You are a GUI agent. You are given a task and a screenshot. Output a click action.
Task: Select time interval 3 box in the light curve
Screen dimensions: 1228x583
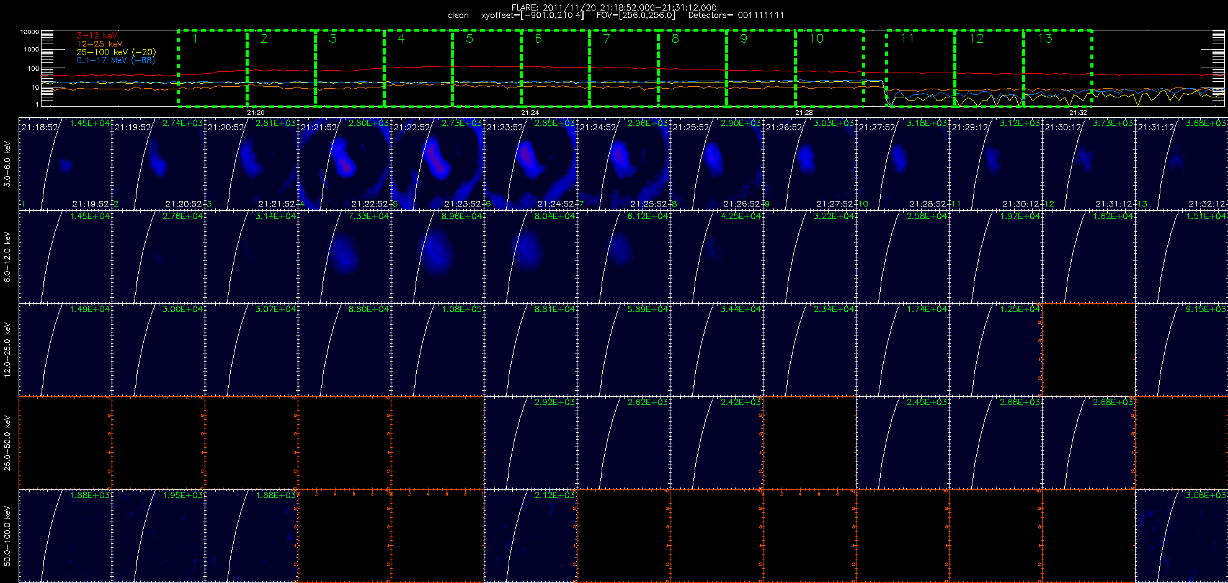(x=350, y=68)
